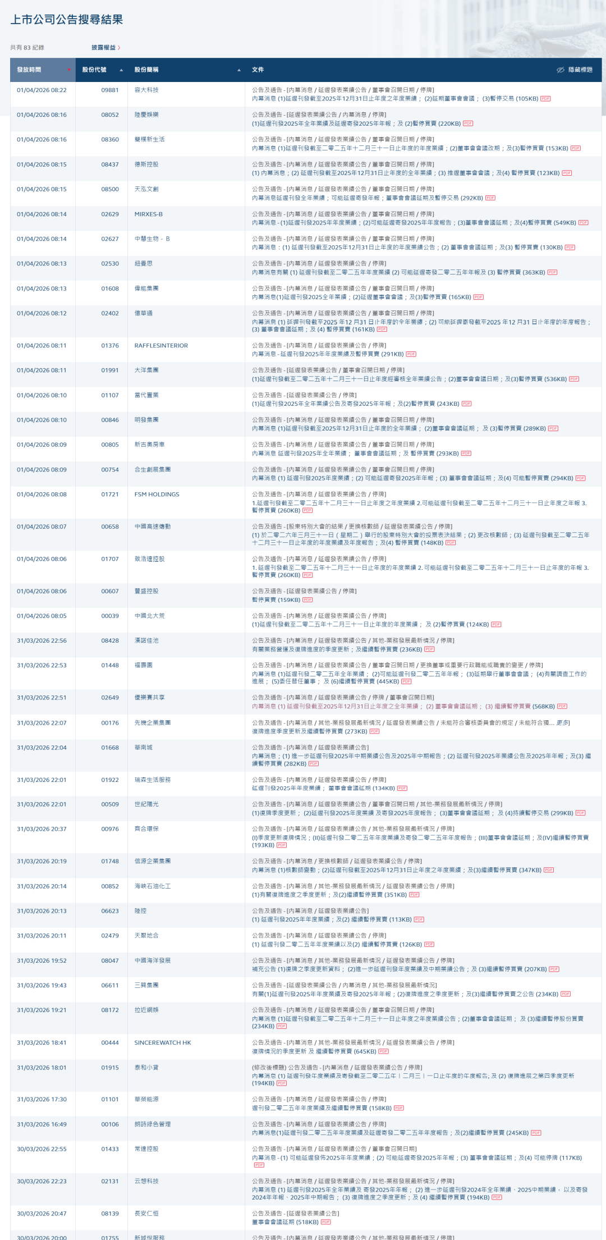Open PDF icon in 陸慶娛樂 row
606x1240 pixels.
pyautogui.click(x=468, y=123)
